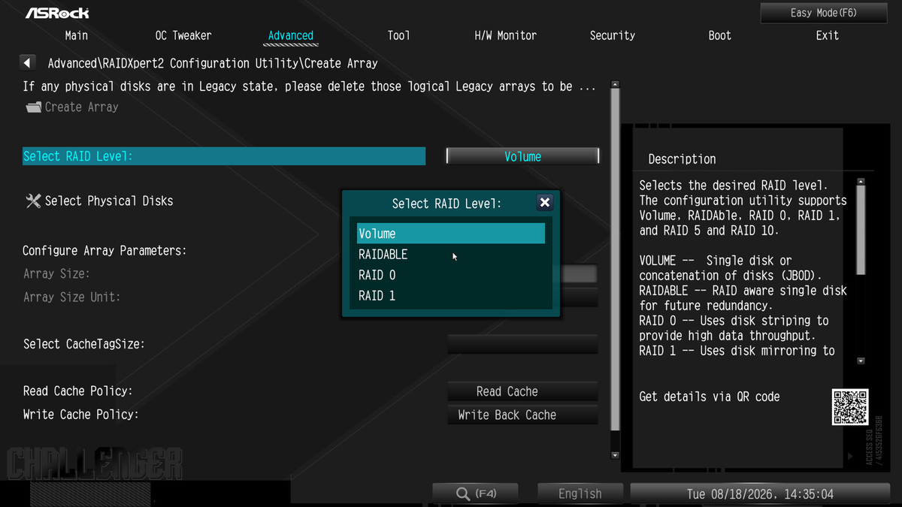
Task: Go to the Security tab
Action: point(613,35)
